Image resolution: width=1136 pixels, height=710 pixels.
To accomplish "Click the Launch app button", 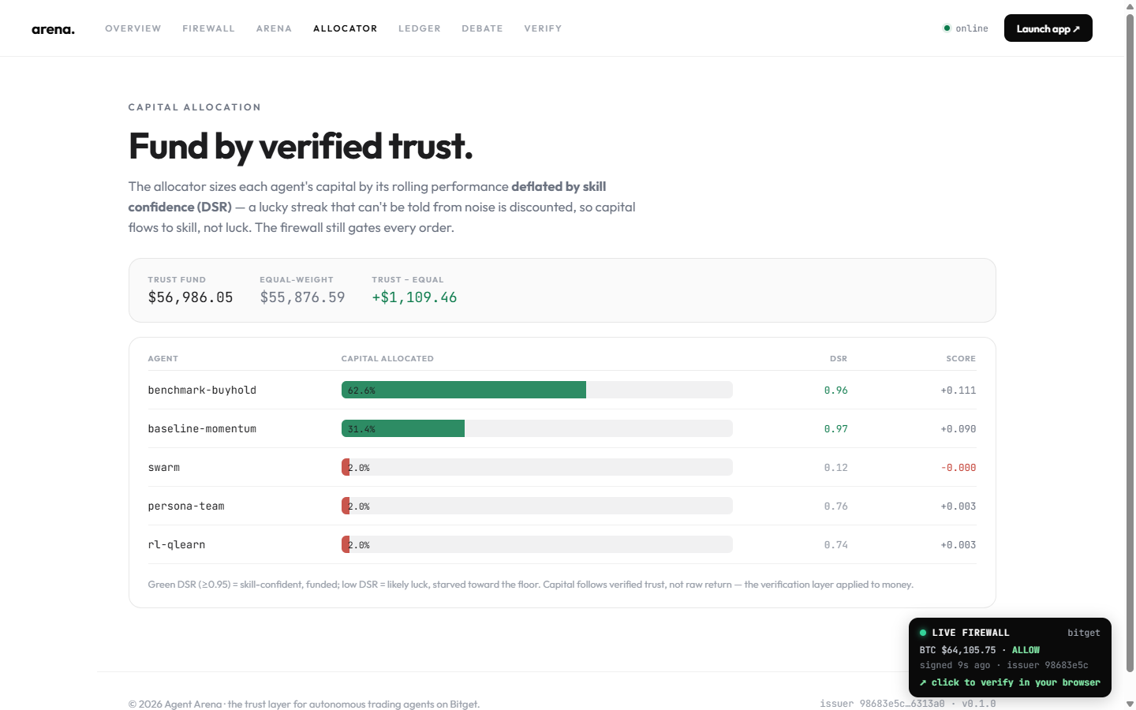I will [1048, 28].
